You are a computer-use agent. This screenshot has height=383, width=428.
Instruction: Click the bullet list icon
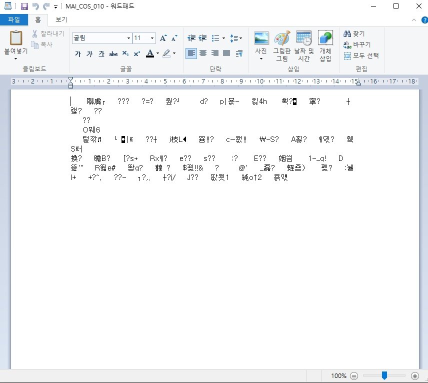point(215,38)
